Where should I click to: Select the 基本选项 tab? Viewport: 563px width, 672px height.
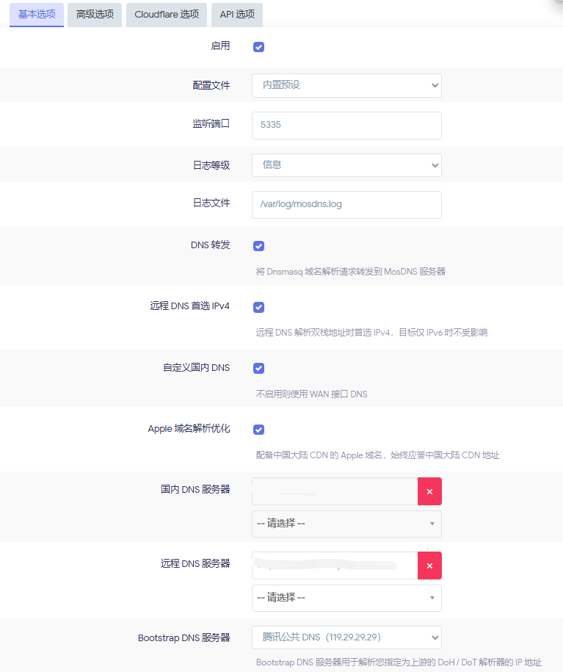(37, 15)
